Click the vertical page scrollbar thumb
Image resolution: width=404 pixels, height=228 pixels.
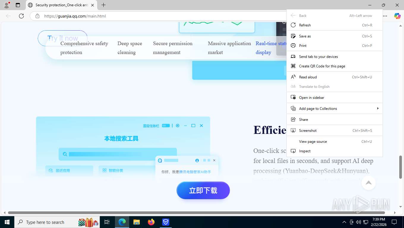point(400,167)
